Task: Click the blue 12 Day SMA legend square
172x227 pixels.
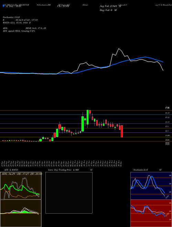Action: point(3,6)
